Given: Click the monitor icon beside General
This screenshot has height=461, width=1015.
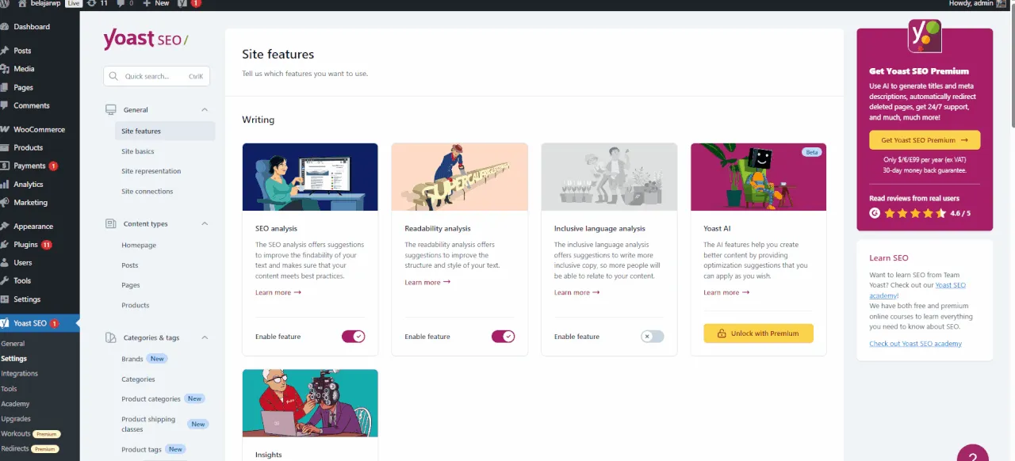Looking at the screenshot, I should (x=111, y=109).
